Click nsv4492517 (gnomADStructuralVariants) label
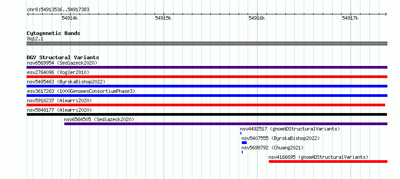 click(290, 129)
